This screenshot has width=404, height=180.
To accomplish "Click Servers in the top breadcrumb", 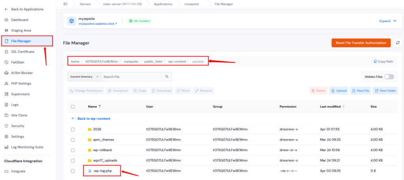I will tap(85, 4).
